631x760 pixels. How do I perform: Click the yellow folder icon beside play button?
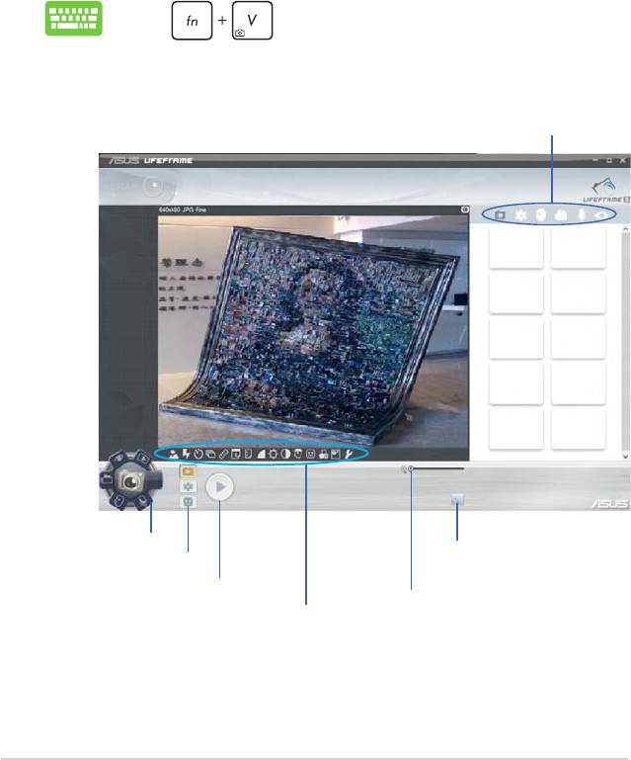point(188,471)
